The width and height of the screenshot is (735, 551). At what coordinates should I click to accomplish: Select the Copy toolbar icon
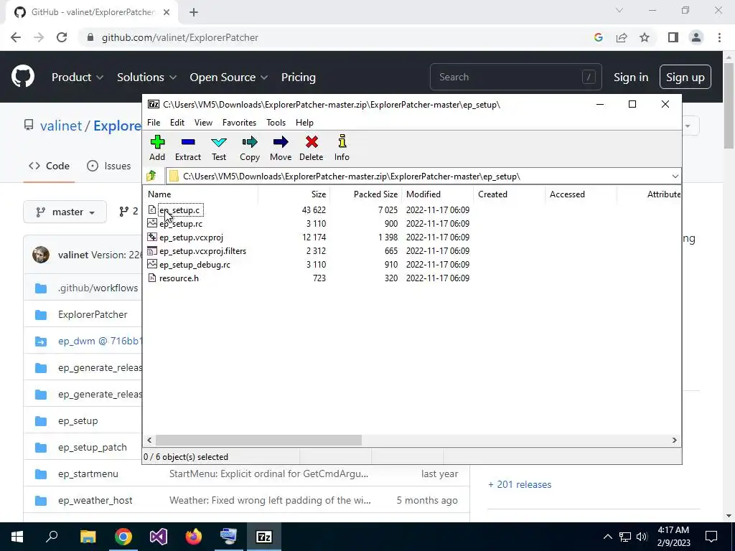click(x=250, y=142)
